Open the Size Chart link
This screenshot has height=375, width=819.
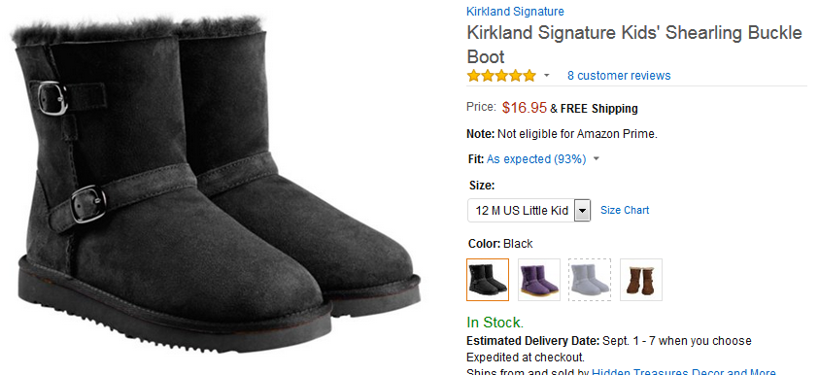(x=625, y=210)
